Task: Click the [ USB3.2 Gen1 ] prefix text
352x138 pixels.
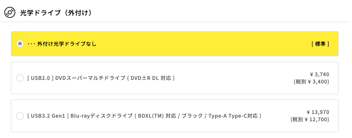Action: tap(48, 116)
